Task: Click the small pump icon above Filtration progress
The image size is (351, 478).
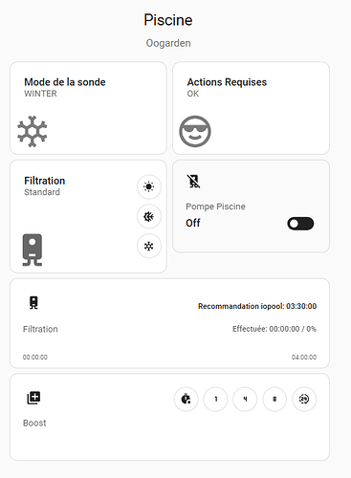Action: click(x=33, y=302)
